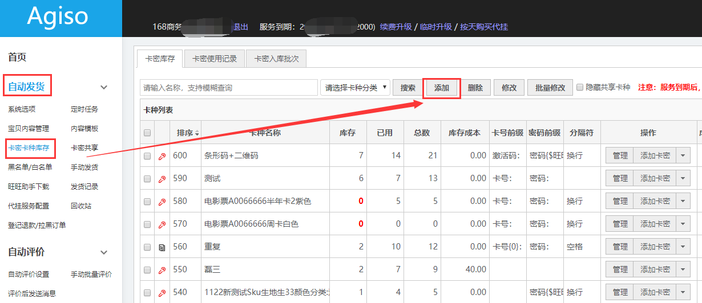
Task: Open 添加卡密 dropdown arrow in row 550
Action: (x=683, y=269)
